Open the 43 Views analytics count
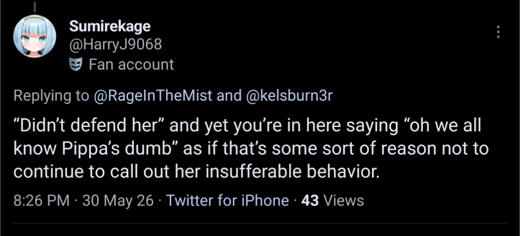520x236 pixels. pyautogui.click(x=333, y=200)
